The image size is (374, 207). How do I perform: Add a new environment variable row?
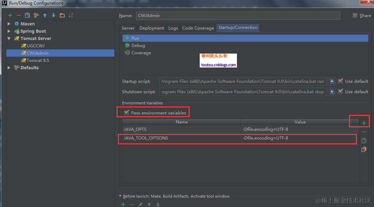pos(364,121)
